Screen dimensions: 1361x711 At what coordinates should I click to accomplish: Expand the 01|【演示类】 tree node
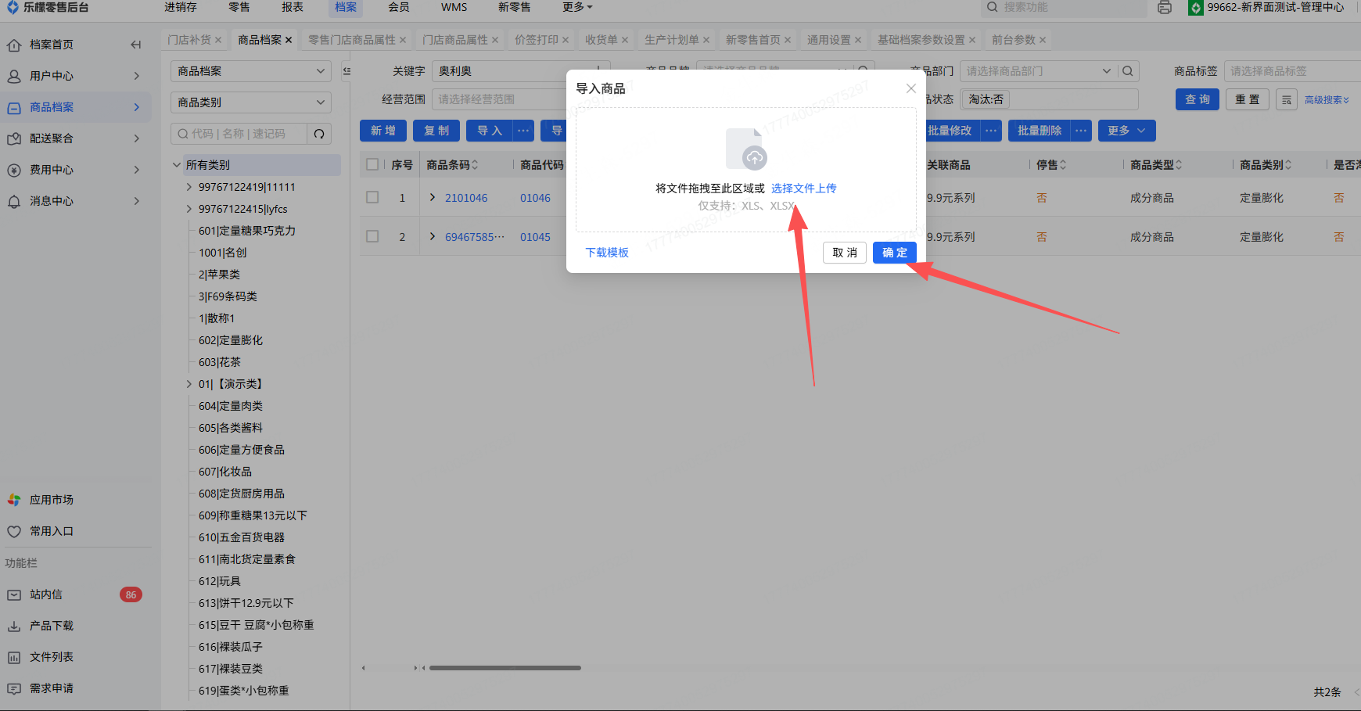(x=189, y=384)
